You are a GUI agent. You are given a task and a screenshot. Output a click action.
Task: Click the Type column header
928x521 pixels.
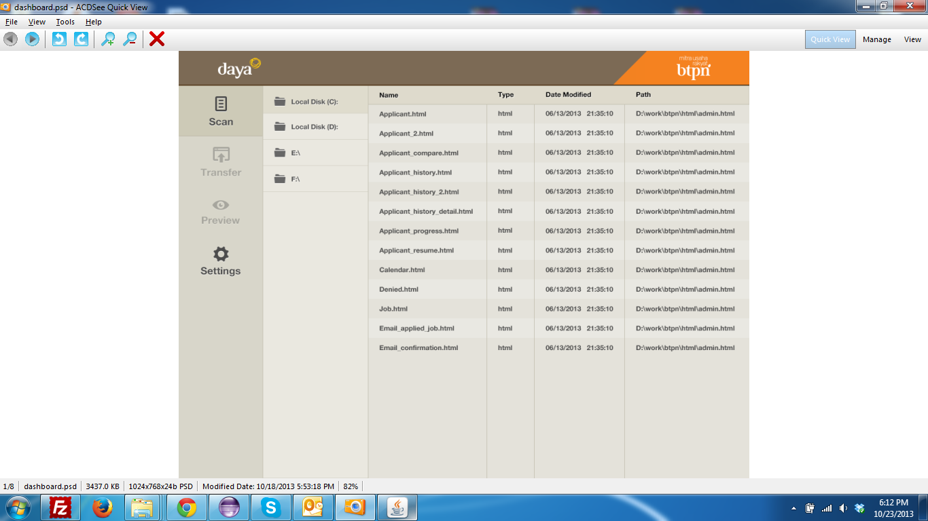(505, 95)
